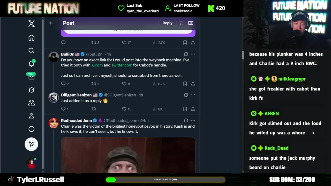Screen dimensions: 331x186
Task: Open the Profile person icon in sidebar
Action: 31,116
